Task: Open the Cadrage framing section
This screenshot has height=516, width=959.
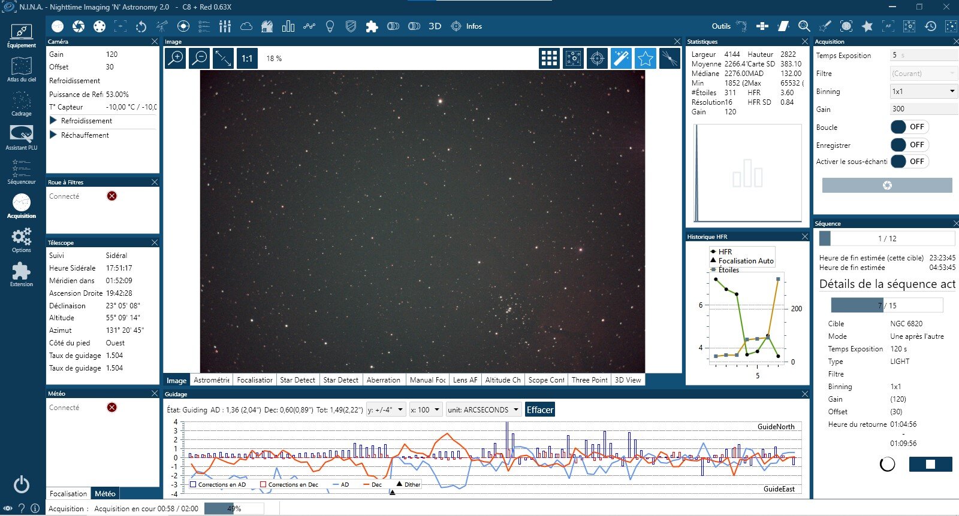Action: pos(22,104)
